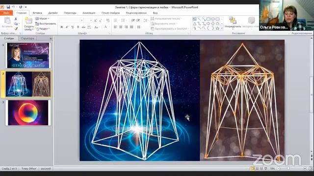Toggle strikethrough abc formatting
Viewport: 314px width, 176px height.
(x=83, y=27)
